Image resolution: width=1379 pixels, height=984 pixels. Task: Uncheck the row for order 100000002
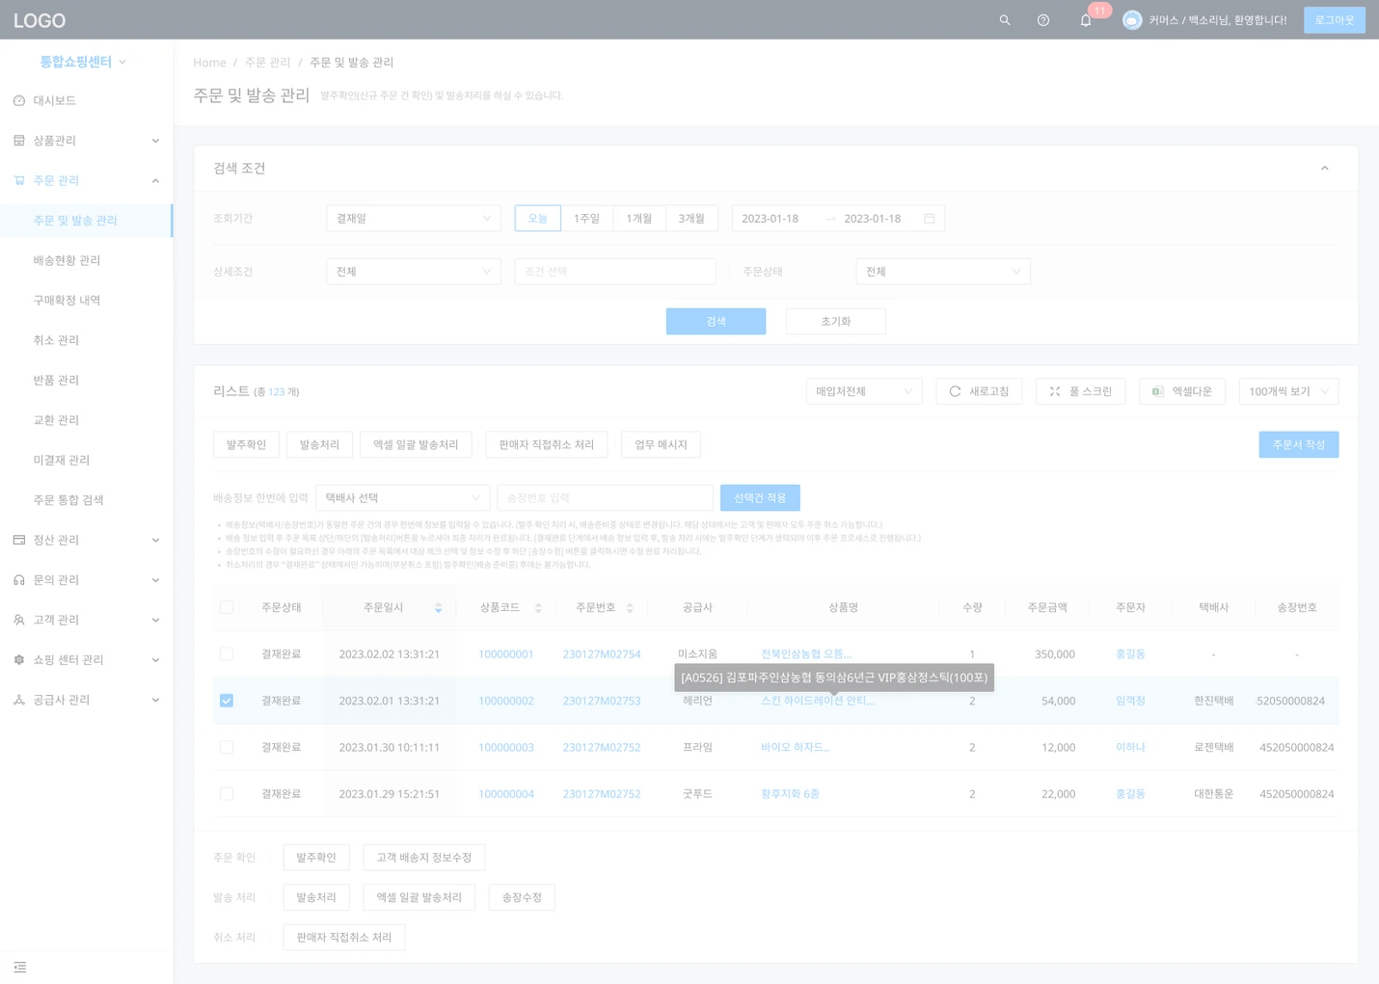coord(227,701)
